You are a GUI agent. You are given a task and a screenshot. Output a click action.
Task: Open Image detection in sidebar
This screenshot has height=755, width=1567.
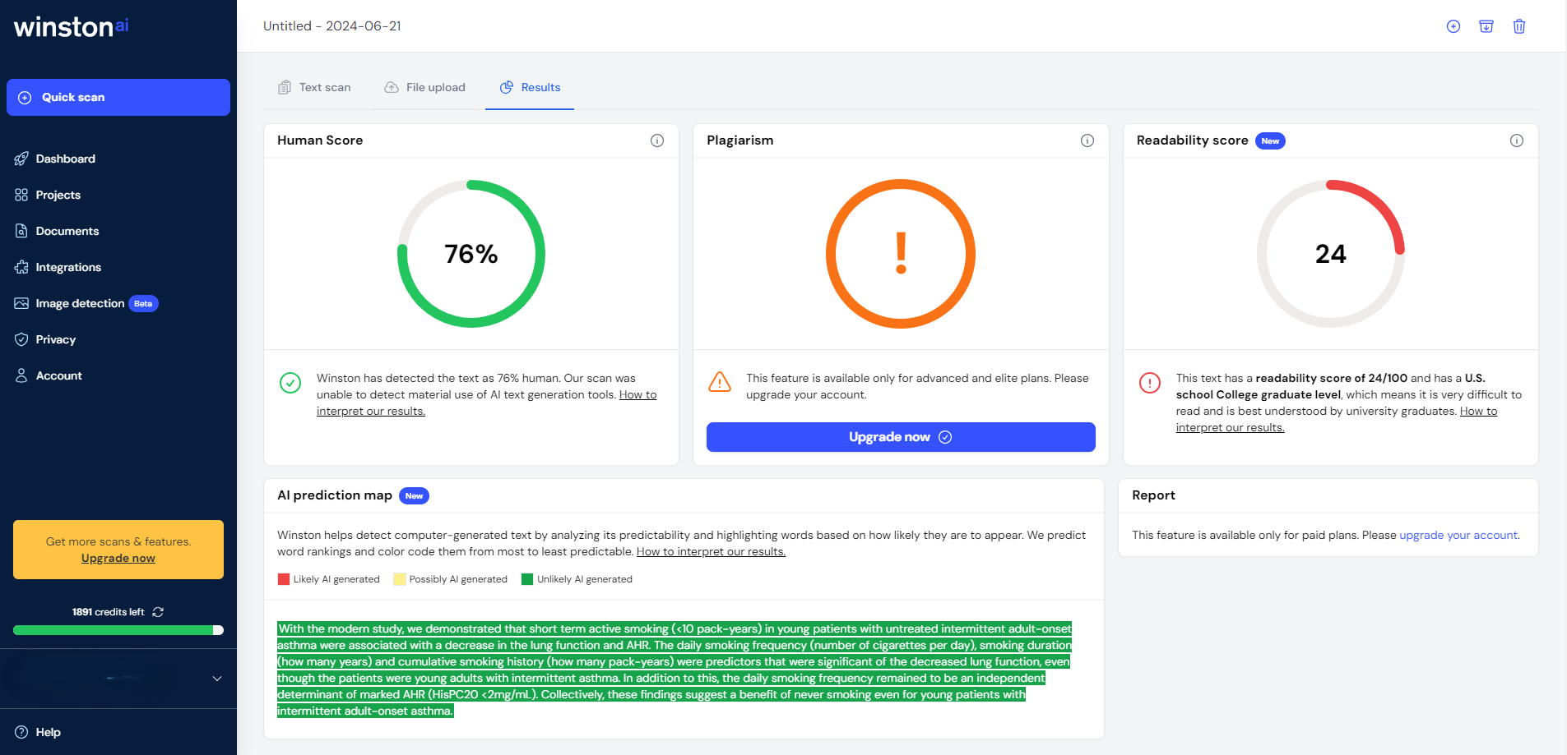80,303
